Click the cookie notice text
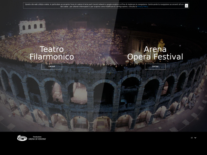This screenshot has height=155, width=207. pyautogui.click(x=104, y=6)
